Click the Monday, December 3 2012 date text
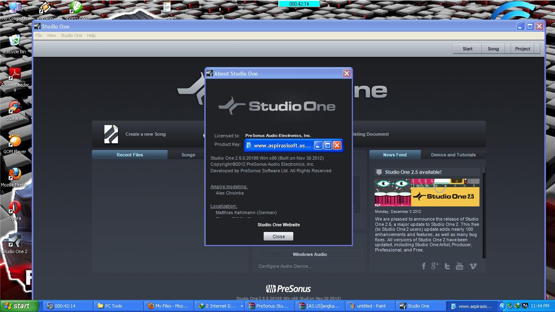555x312 pixels. point(398,212)
